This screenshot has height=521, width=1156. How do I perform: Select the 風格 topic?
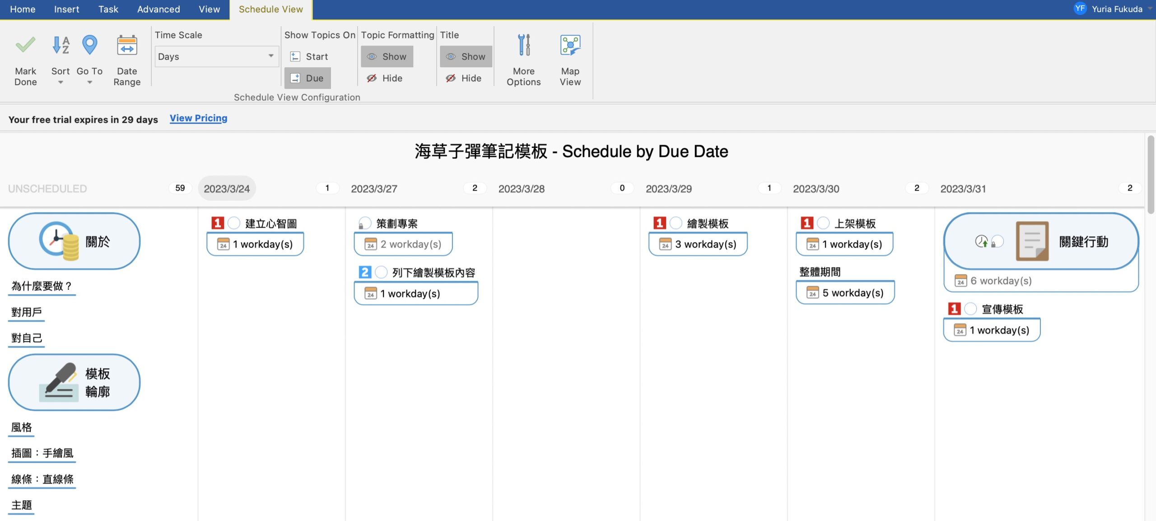(21, 427)
